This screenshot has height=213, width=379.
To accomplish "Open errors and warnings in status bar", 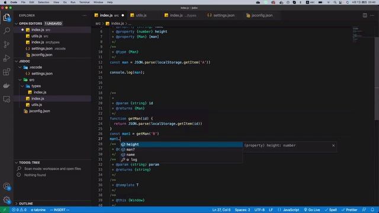I will pos(19,210).
